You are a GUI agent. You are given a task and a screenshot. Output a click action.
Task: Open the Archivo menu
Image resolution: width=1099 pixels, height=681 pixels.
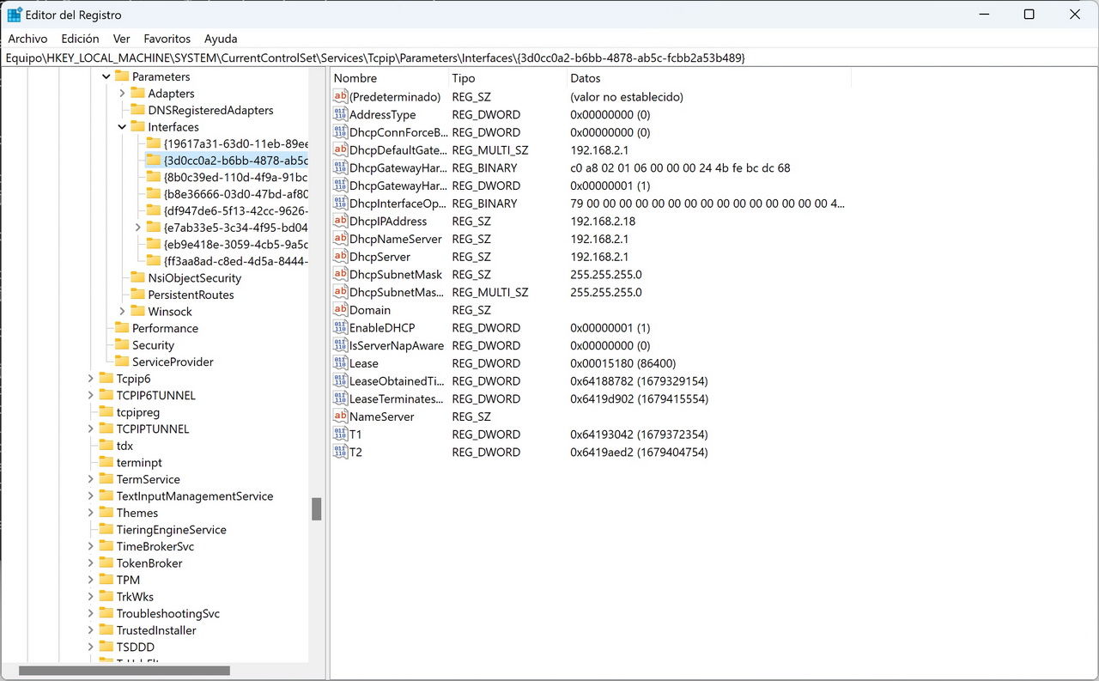coord(27,39)
